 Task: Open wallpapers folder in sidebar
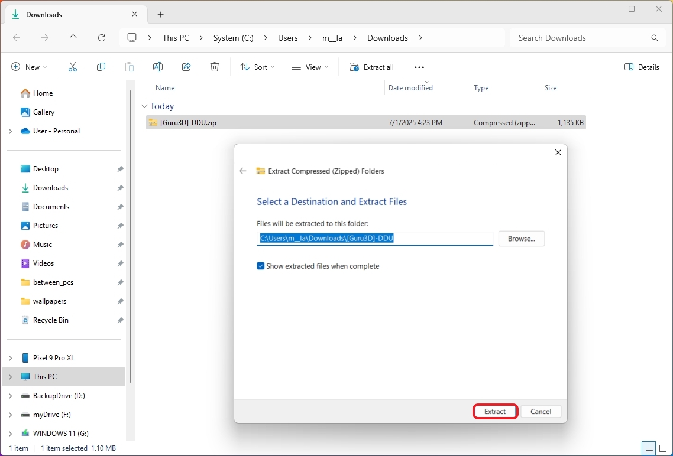point(50,301)
